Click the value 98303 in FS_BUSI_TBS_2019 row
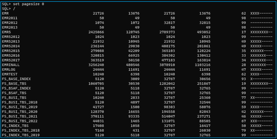277x139 pixels. (170, 107)
